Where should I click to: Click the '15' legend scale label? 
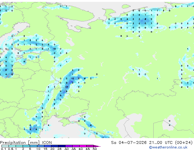pos(45,149)
